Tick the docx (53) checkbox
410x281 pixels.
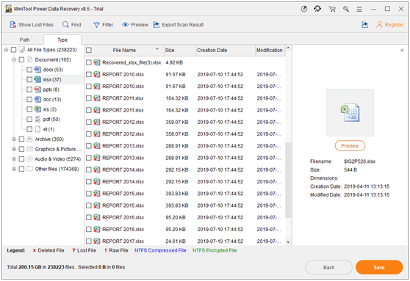pos(29,70)
